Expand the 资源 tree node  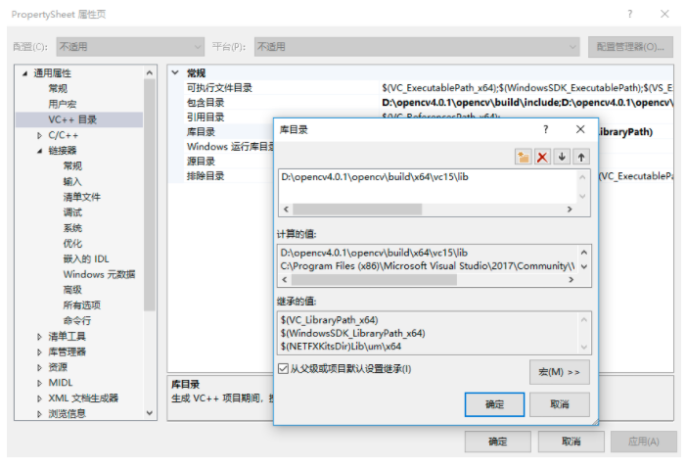point(39,367)
